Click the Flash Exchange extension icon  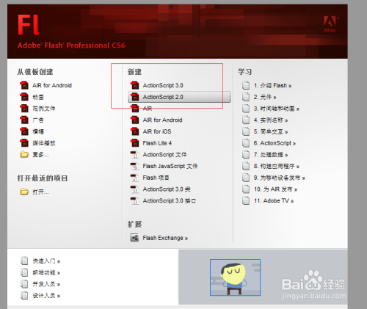134,238
